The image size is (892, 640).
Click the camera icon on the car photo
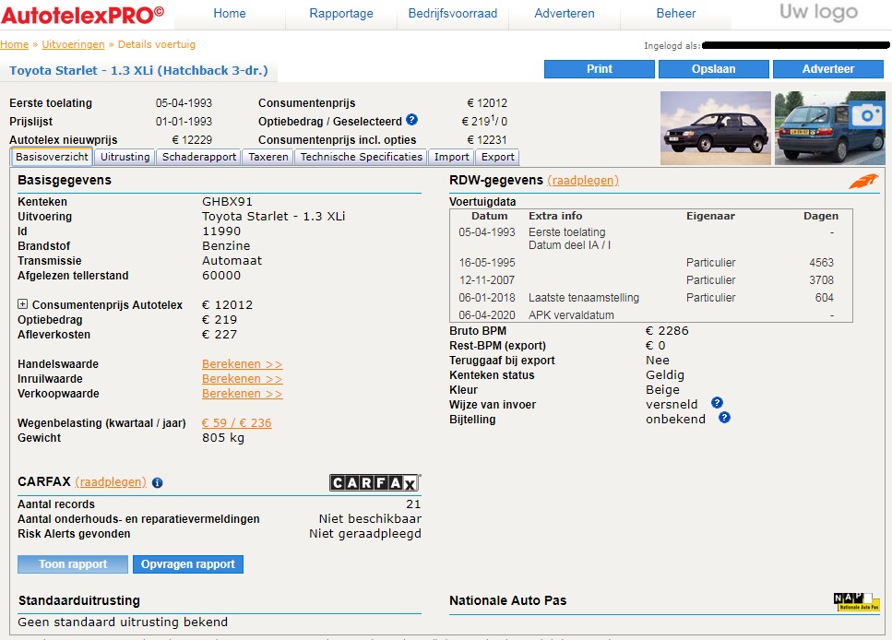[x=865, y=113]
